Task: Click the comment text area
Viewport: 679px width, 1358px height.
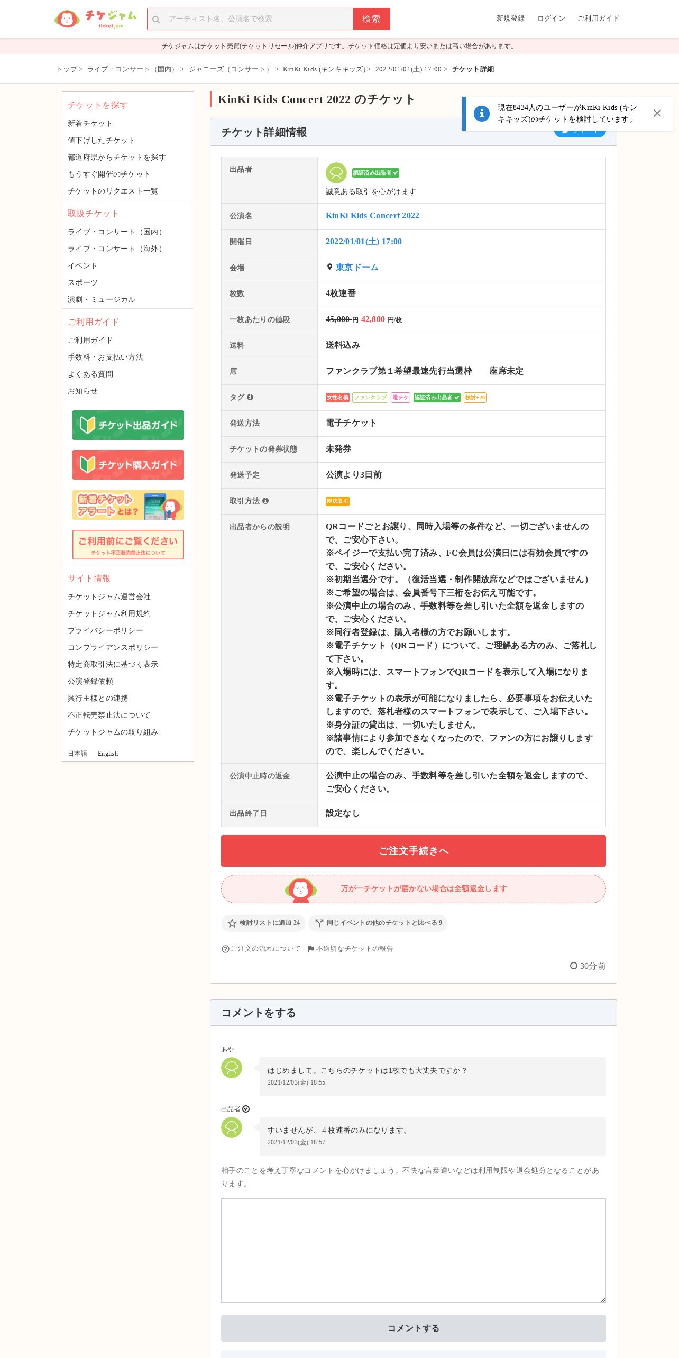Action: point(414,1251)
